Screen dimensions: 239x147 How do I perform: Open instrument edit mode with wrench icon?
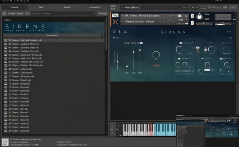coord(115,15)
